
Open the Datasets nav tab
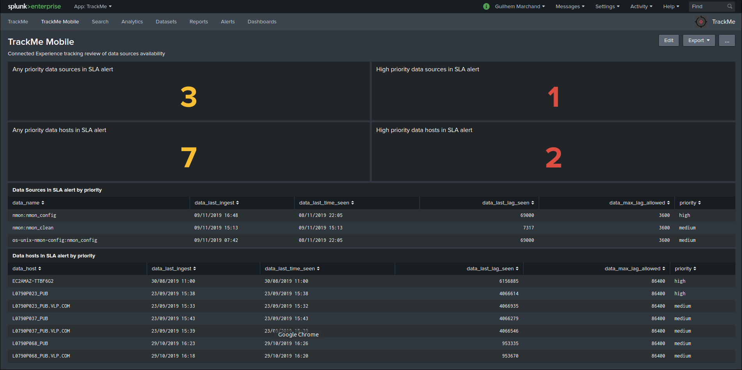[x=166, y=22]
